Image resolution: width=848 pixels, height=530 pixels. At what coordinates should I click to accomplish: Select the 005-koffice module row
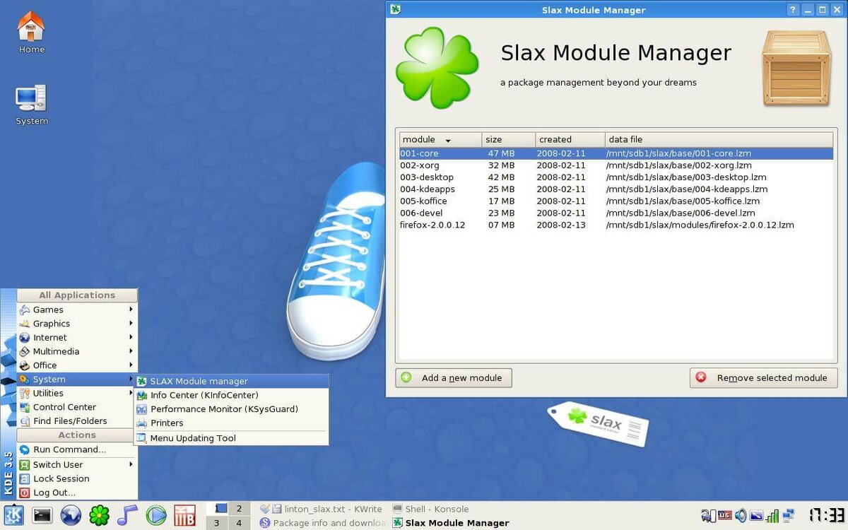coord(616,201)
